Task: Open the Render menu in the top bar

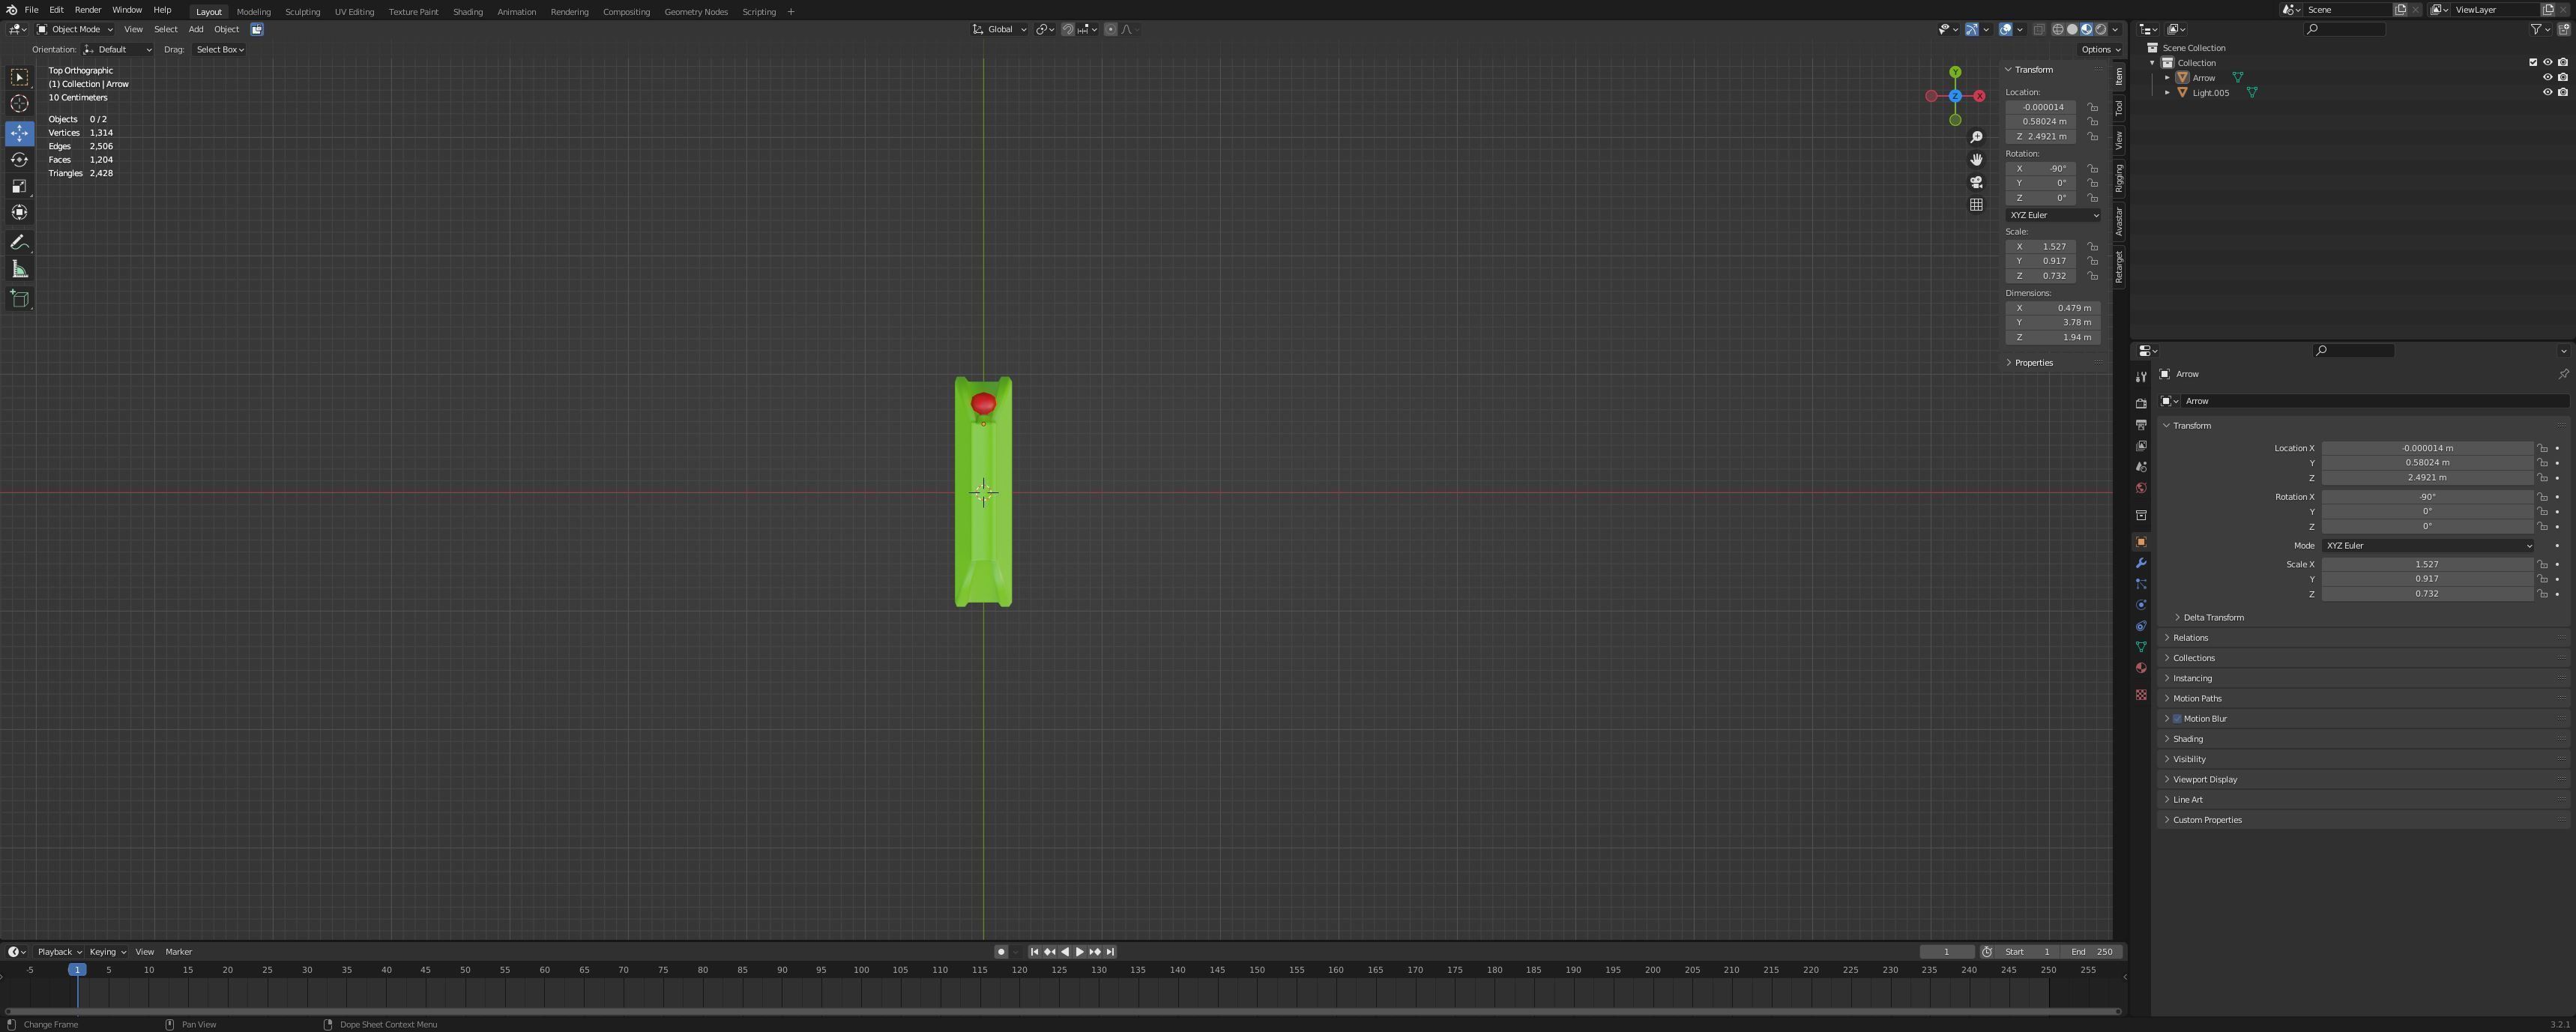Action: 88,10
